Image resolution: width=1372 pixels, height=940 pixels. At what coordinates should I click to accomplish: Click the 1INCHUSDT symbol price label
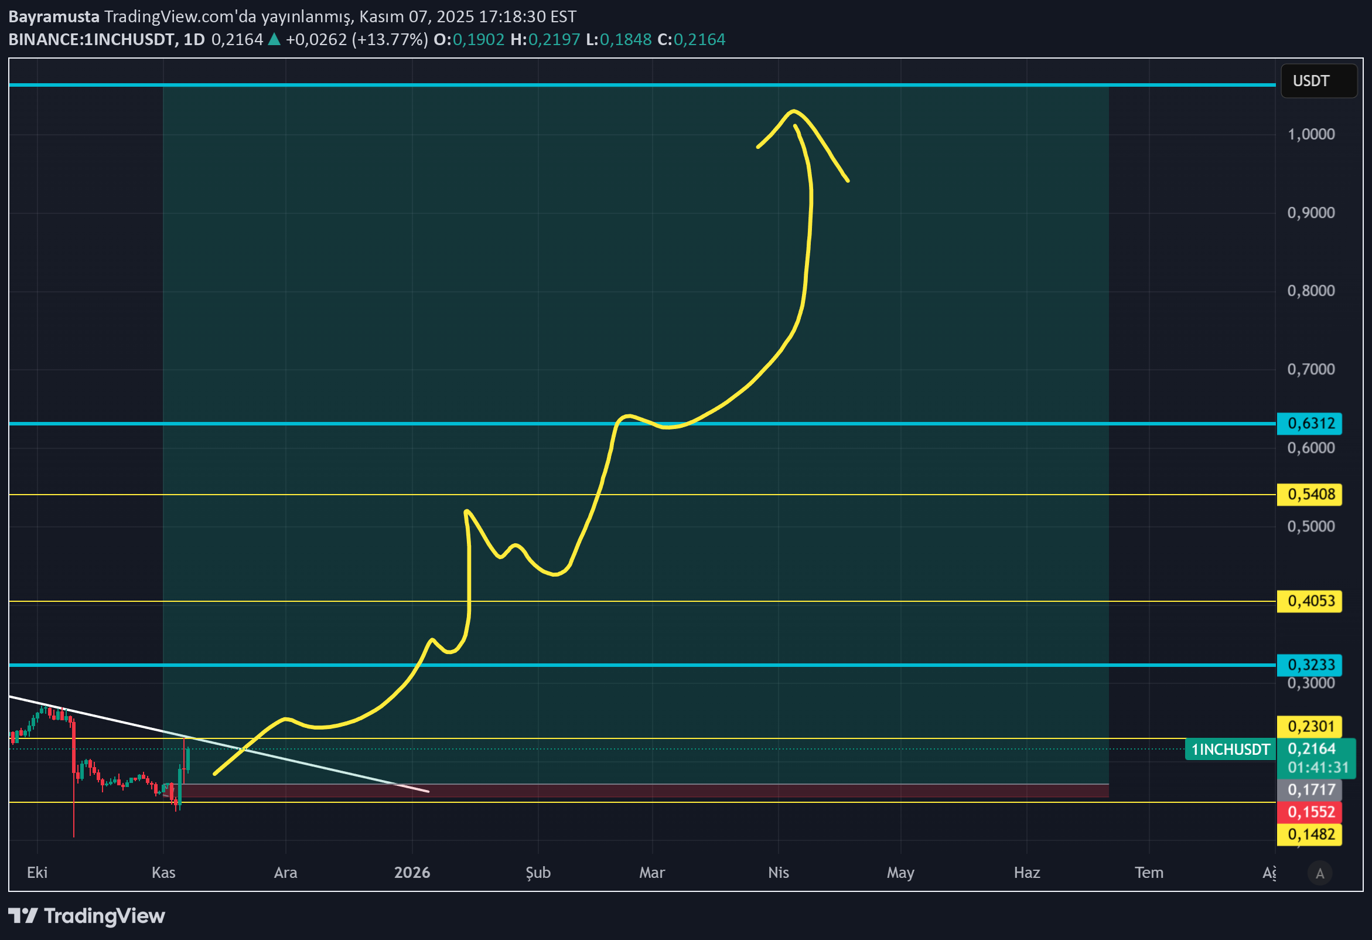pyautogui.click(x=1230, y=750)
